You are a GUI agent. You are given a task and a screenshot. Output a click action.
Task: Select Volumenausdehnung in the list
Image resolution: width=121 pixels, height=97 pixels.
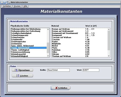pos(29,52)
